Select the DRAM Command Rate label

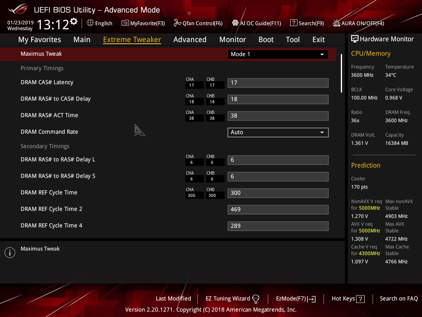49,132
